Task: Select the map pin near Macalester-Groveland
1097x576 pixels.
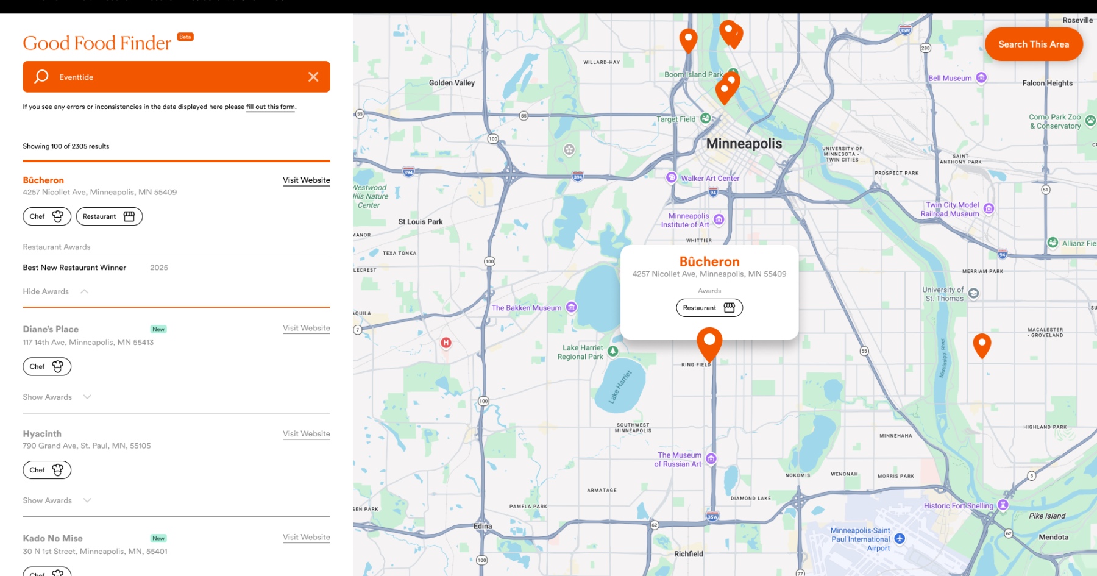Action: tap(982, 345)
